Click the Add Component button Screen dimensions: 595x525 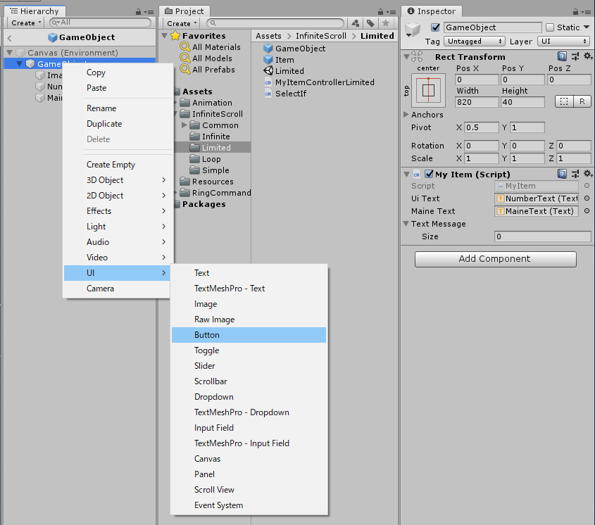[x=495, y=259]
